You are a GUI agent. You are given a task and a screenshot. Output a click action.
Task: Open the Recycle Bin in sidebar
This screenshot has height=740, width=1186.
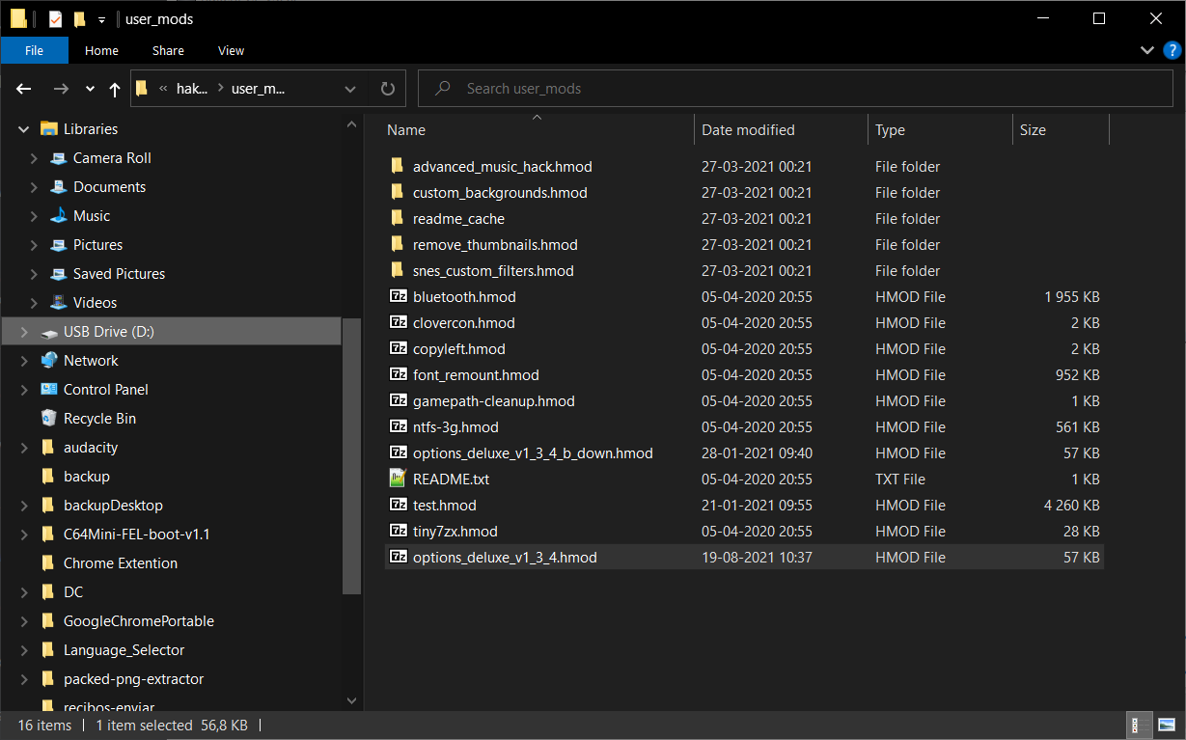click(98, 419)
